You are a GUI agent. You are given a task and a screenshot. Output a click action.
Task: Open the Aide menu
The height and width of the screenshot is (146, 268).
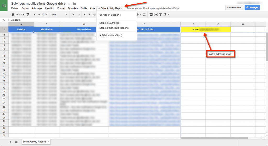click(92, 8)
